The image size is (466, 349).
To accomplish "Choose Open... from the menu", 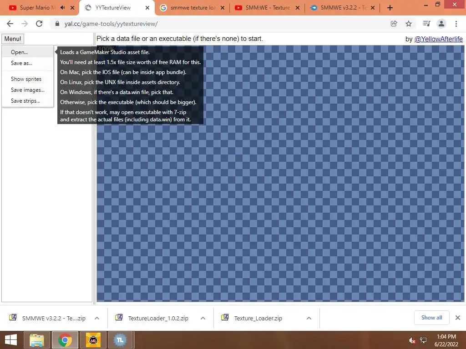I will tap(27, 52).
